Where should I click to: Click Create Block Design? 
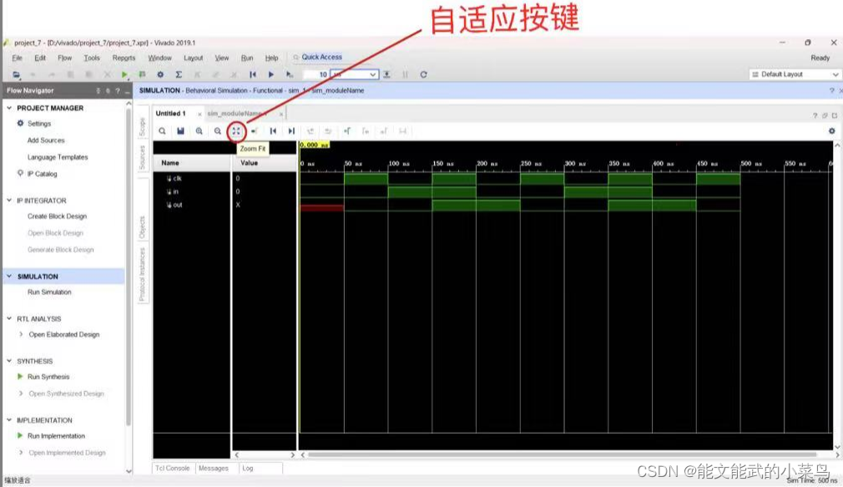pos(57,216)
